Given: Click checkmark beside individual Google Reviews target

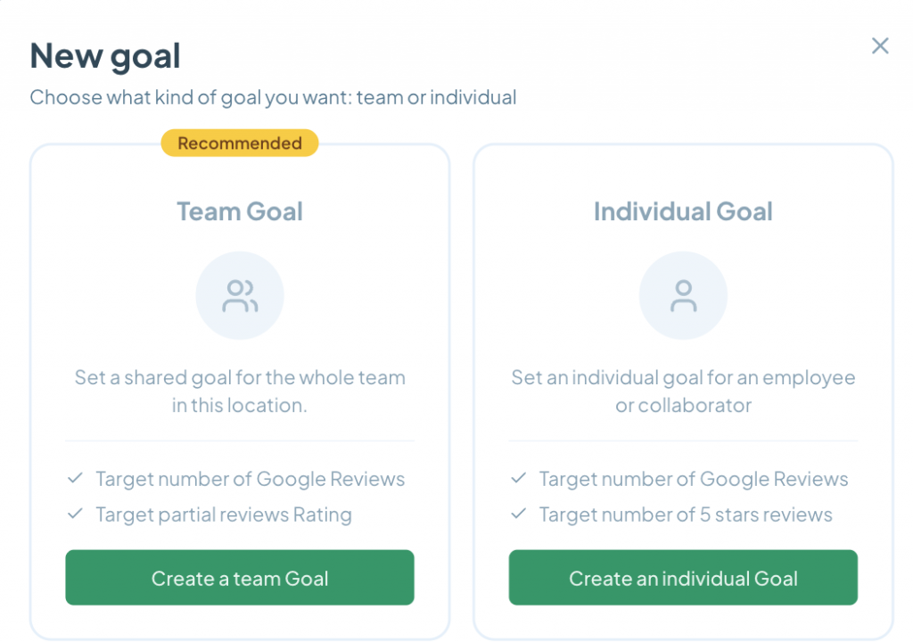Looking at the screenshot, I should click(519, 478).
